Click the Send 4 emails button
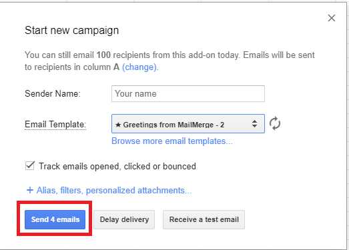The image size is (349, 250). (55, 219)
